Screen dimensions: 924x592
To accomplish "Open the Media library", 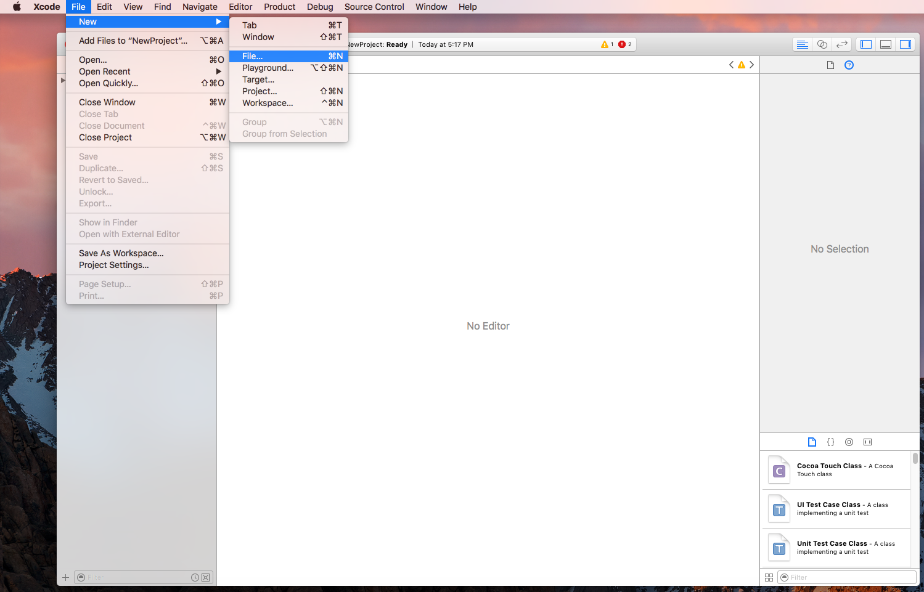I will pyautogui.click(x=867, y=442).
